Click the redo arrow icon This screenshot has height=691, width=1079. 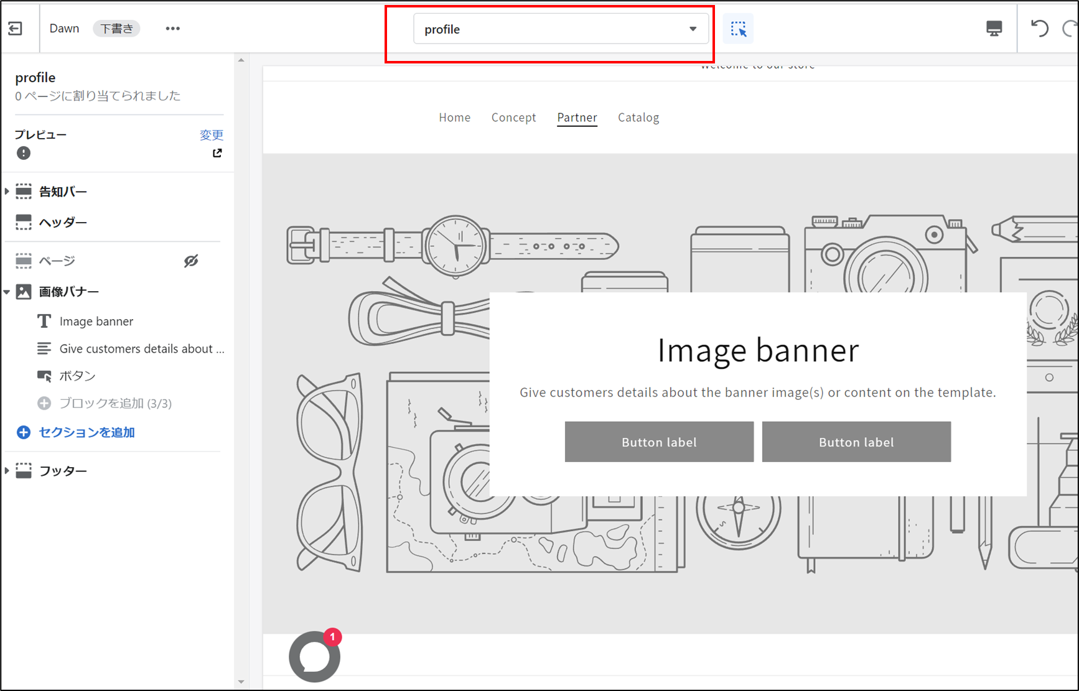(x=1070, y=29)
